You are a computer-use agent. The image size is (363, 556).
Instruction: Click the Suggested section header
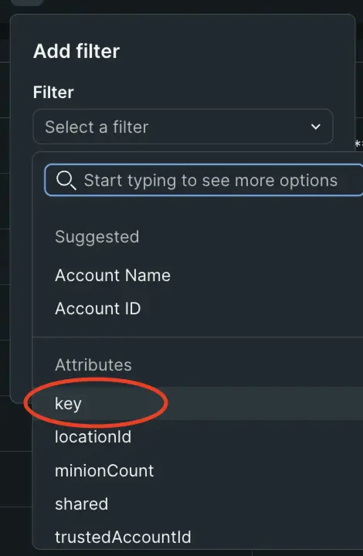click(97, 237)
